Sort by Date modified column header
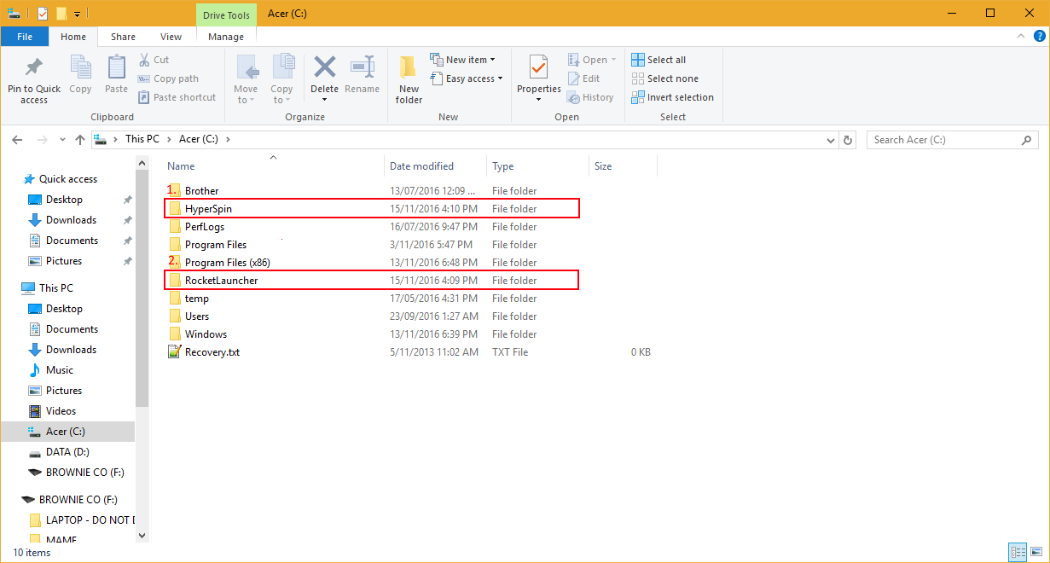Viewport: 1050px width, 563px height. [436, 166]
